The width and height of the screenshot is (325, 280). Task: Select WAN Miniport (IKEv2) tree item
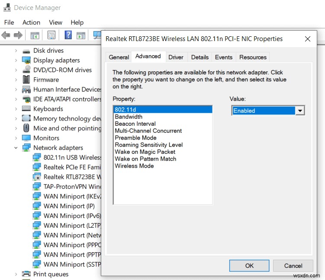pyautogui.click(x=72, y=196)
